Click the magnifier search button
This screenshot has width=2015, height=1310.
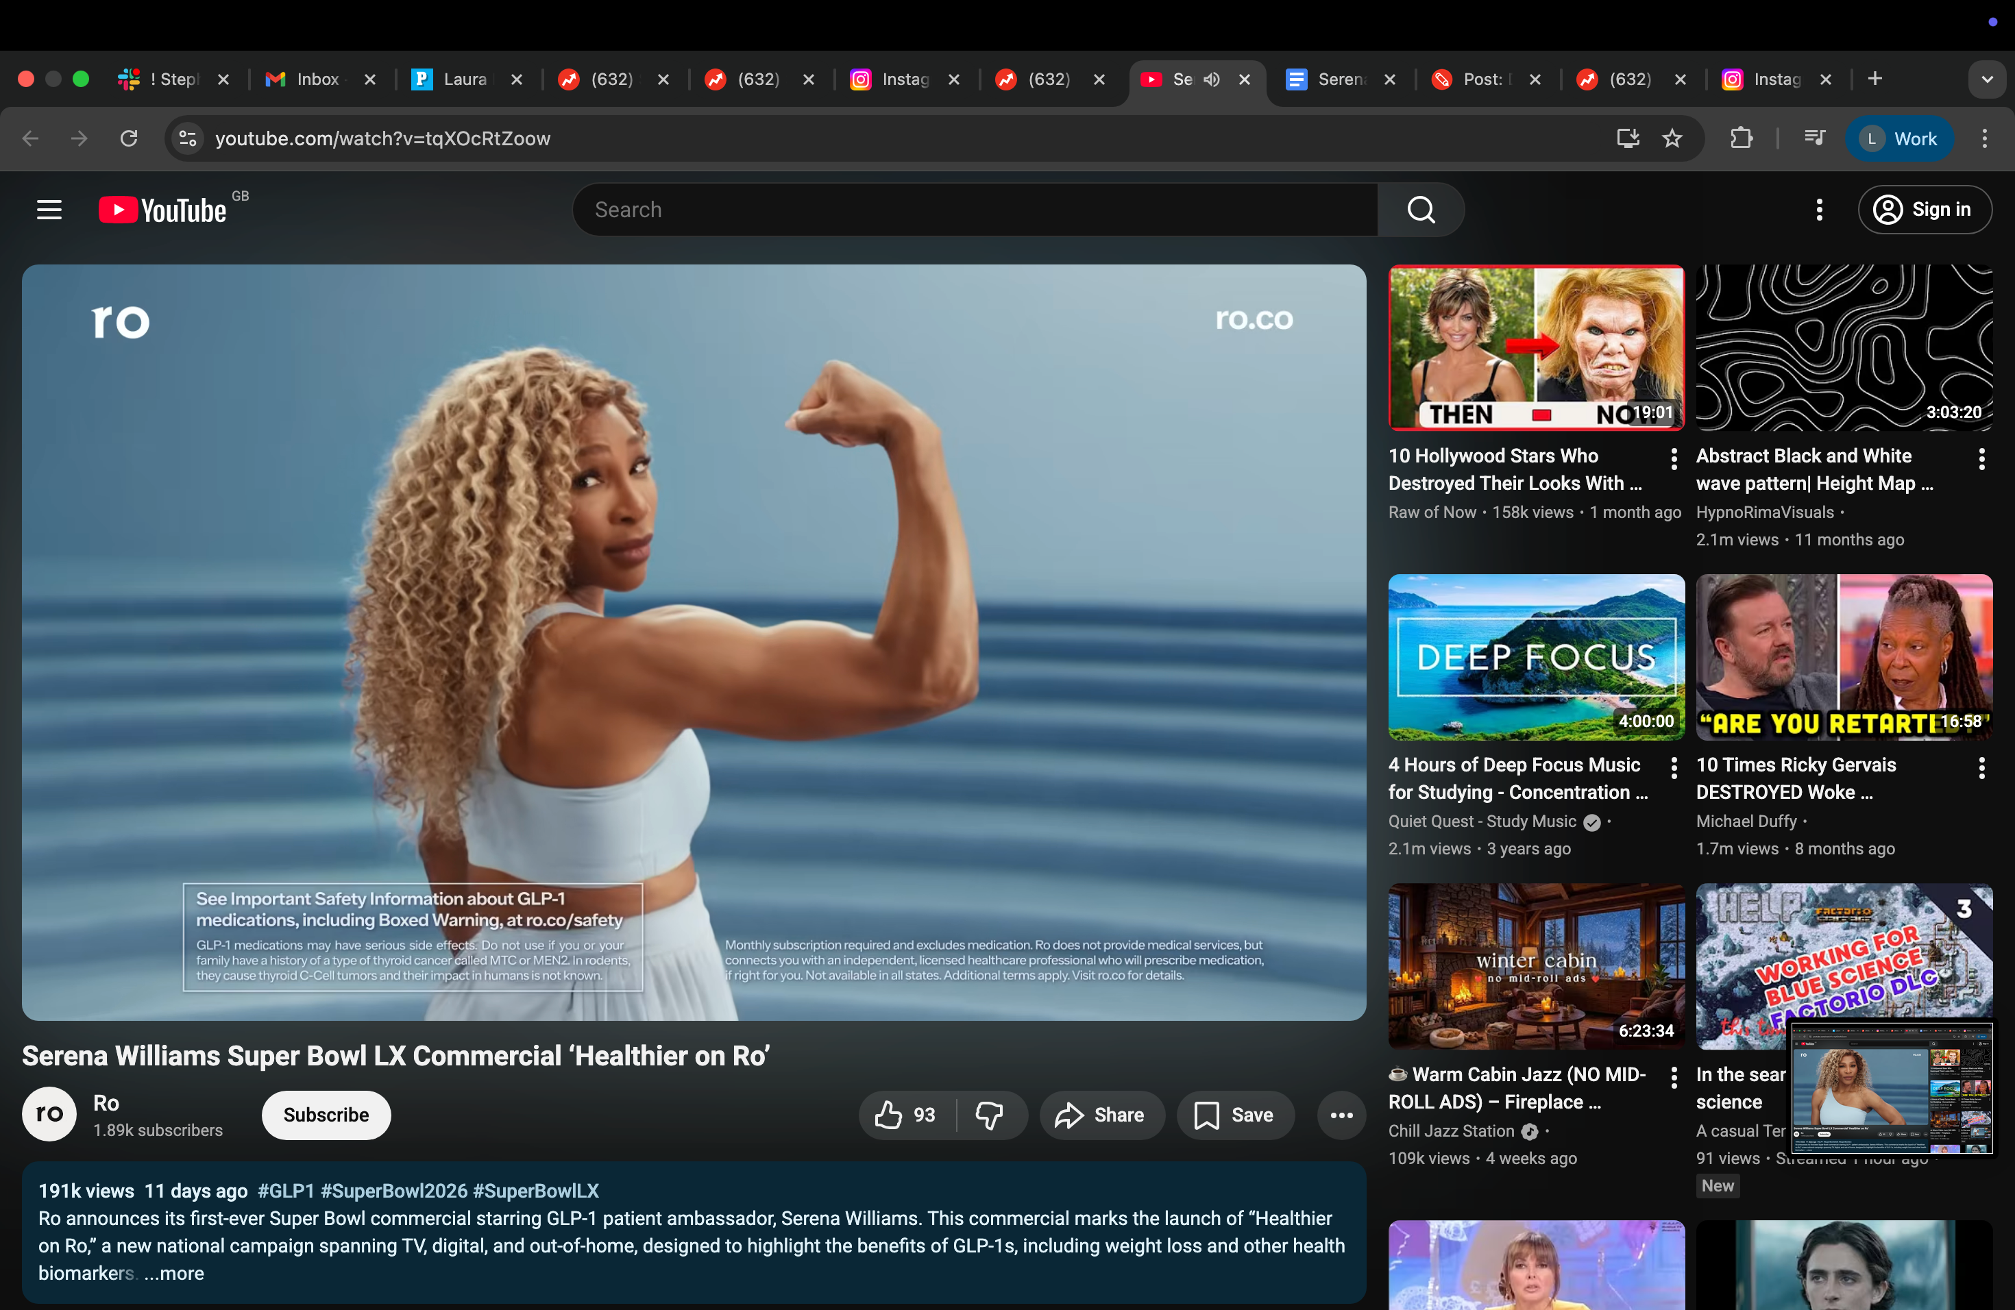(1421, 210)
